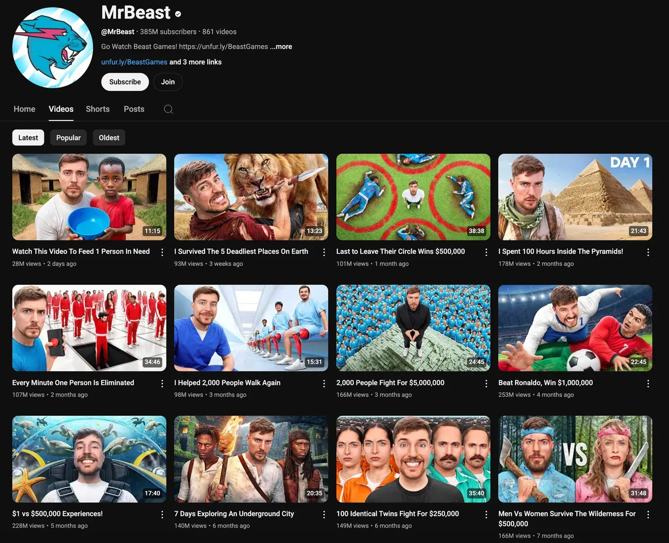
Task: Open 'Men Vs Women Survive The Wilderness' title
Action: (567, 519)
